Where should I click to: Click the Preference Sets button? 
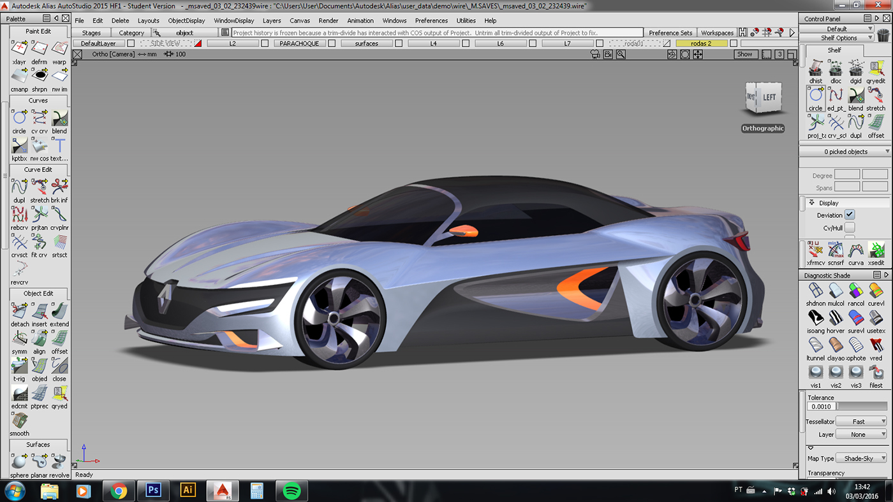[670, 32]
